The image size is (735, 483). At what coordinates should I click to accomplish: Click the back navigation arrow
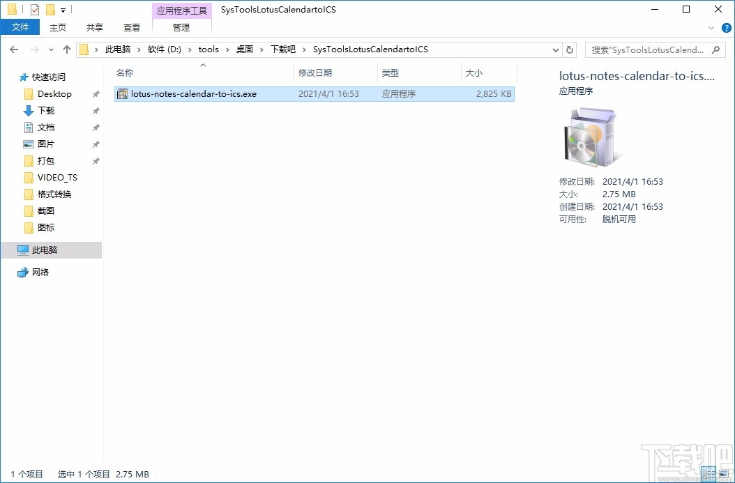click(13, 49)
